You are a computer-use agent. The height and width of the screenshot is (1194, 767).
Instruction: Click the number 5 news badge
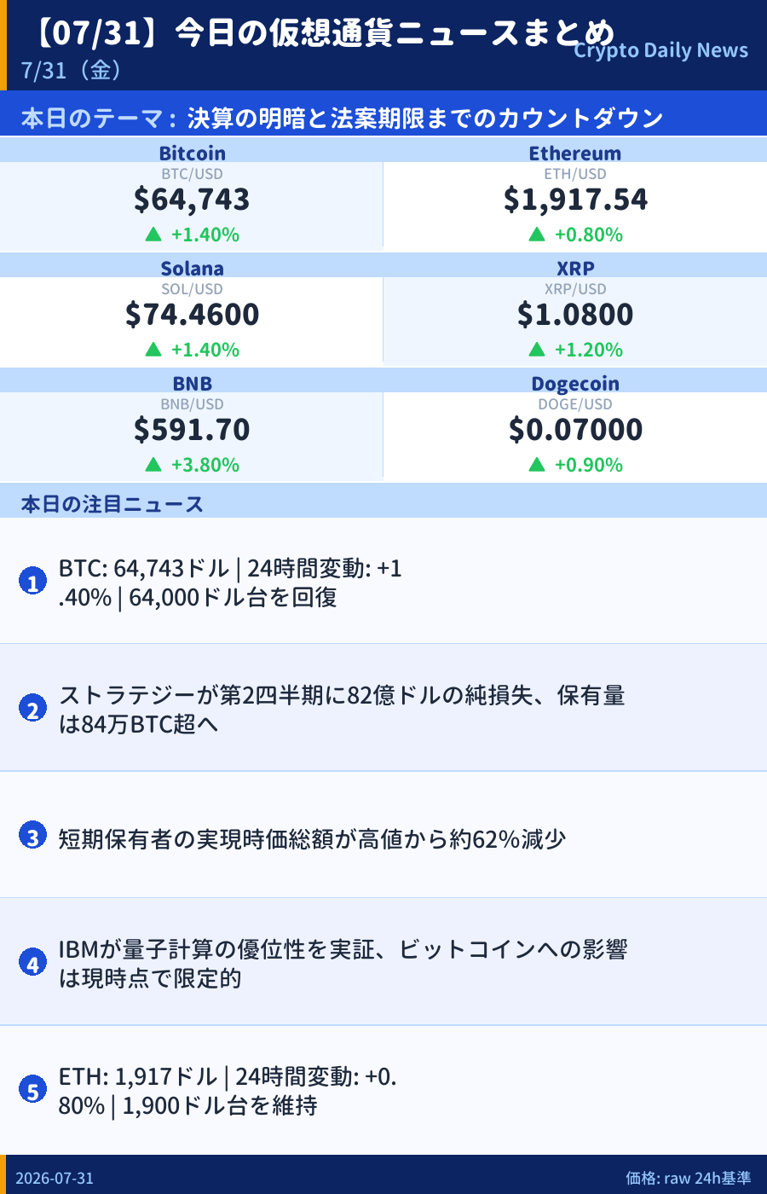coord(32,1089)
